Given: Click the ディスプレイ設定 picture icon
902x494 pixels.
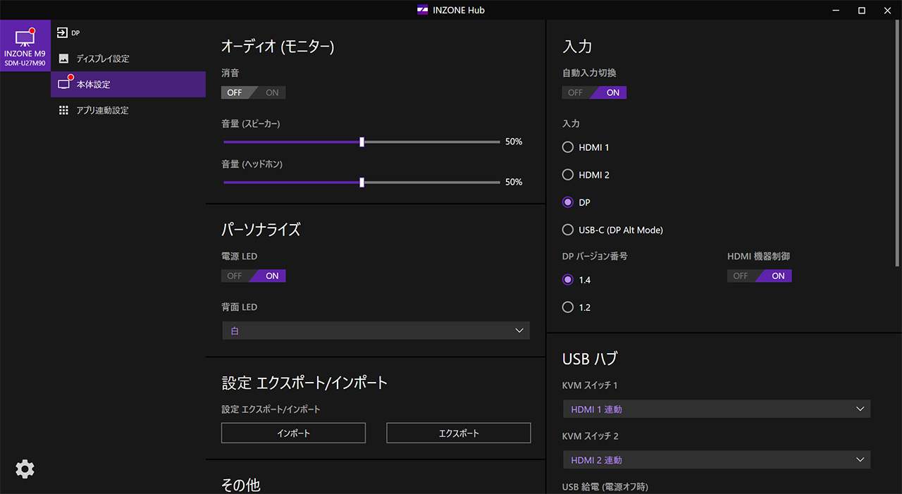Looking at the screenshot, I should 63,58.
